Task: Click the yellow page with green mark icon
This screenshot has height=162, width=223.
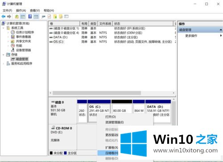Action: click(x=55, y=16)
